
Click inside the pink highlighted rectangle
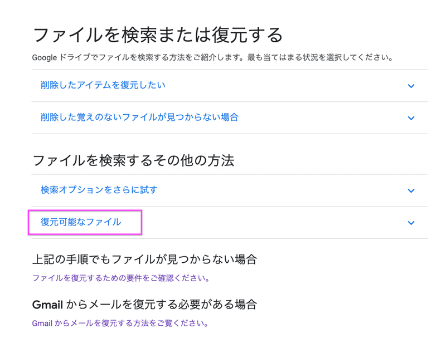pos(84,222)
